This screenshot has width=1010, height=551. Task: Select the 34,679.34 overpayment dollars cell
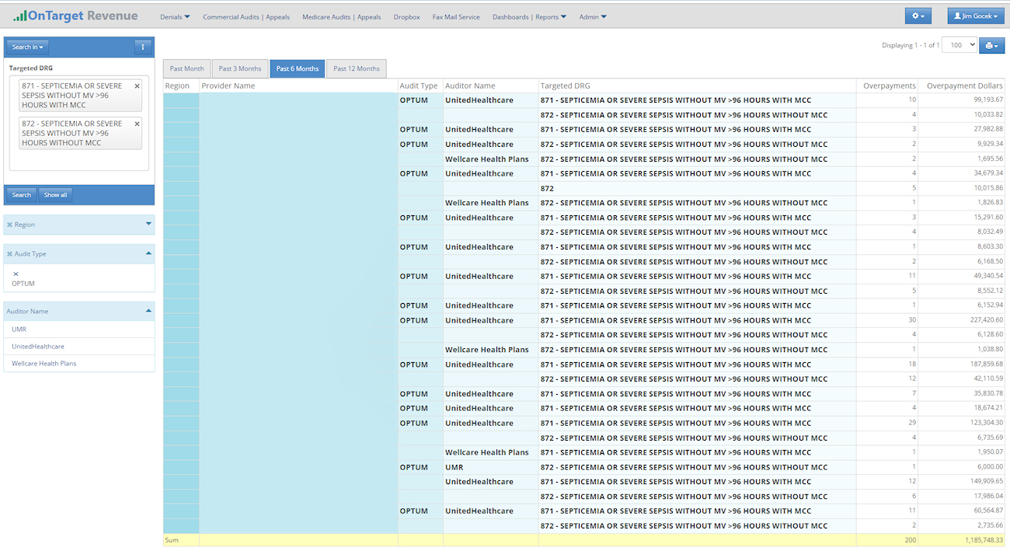pos(962,173)
